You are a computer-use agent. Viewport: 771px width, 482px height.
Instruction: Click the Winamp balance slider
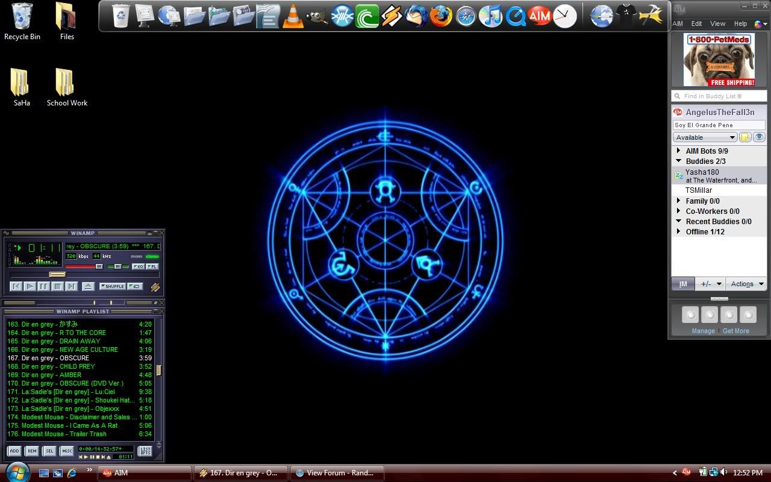point(117,266)
